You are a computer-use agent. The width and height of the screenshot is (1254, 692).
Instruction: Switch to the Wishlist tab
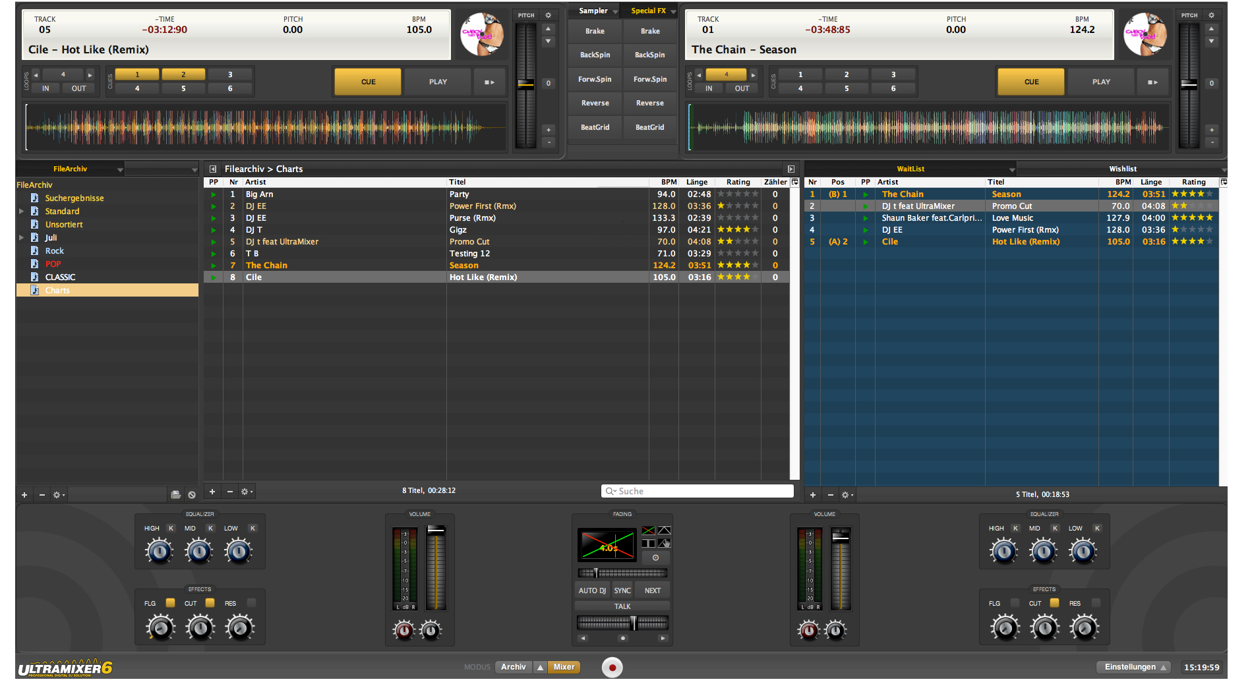click(1122, 169)
